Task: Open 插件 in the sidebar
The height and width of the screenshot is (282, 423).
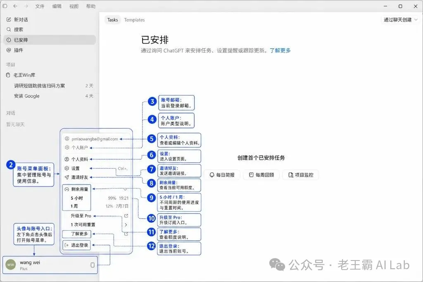Action: 50,50
